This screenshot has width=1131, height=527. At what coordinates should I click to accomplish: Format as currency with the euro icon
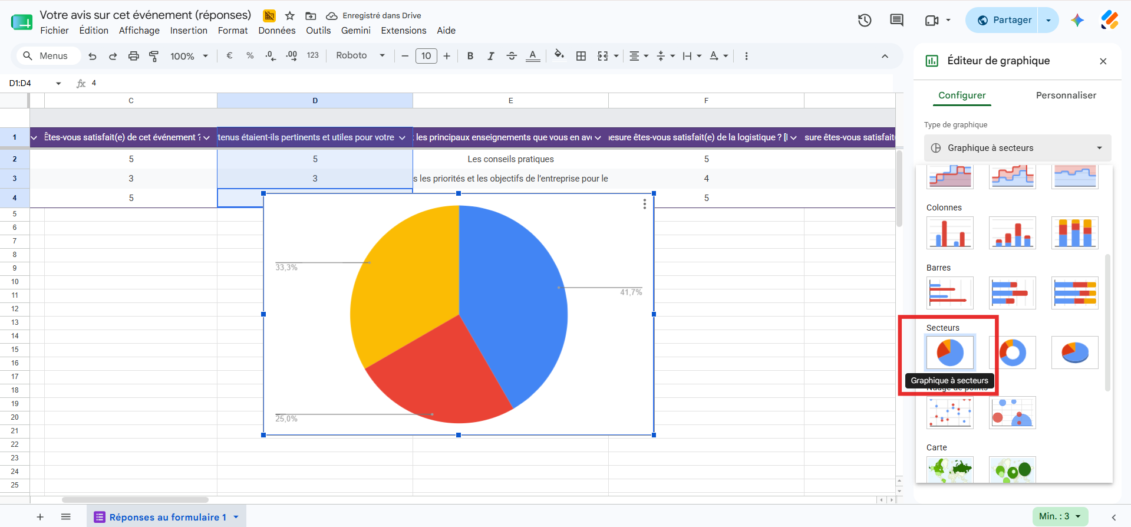(229, 55)
